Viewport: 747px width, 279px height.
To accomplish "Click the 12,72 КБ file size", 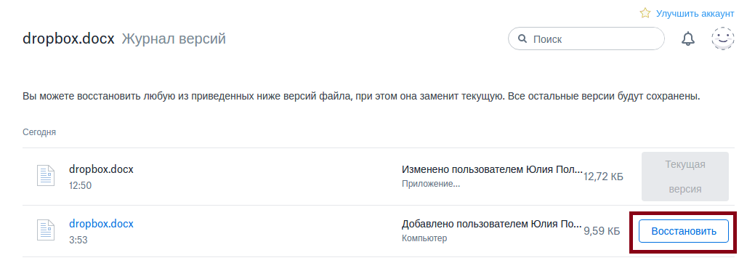I will pyautogui.click(x=603, y=177).
